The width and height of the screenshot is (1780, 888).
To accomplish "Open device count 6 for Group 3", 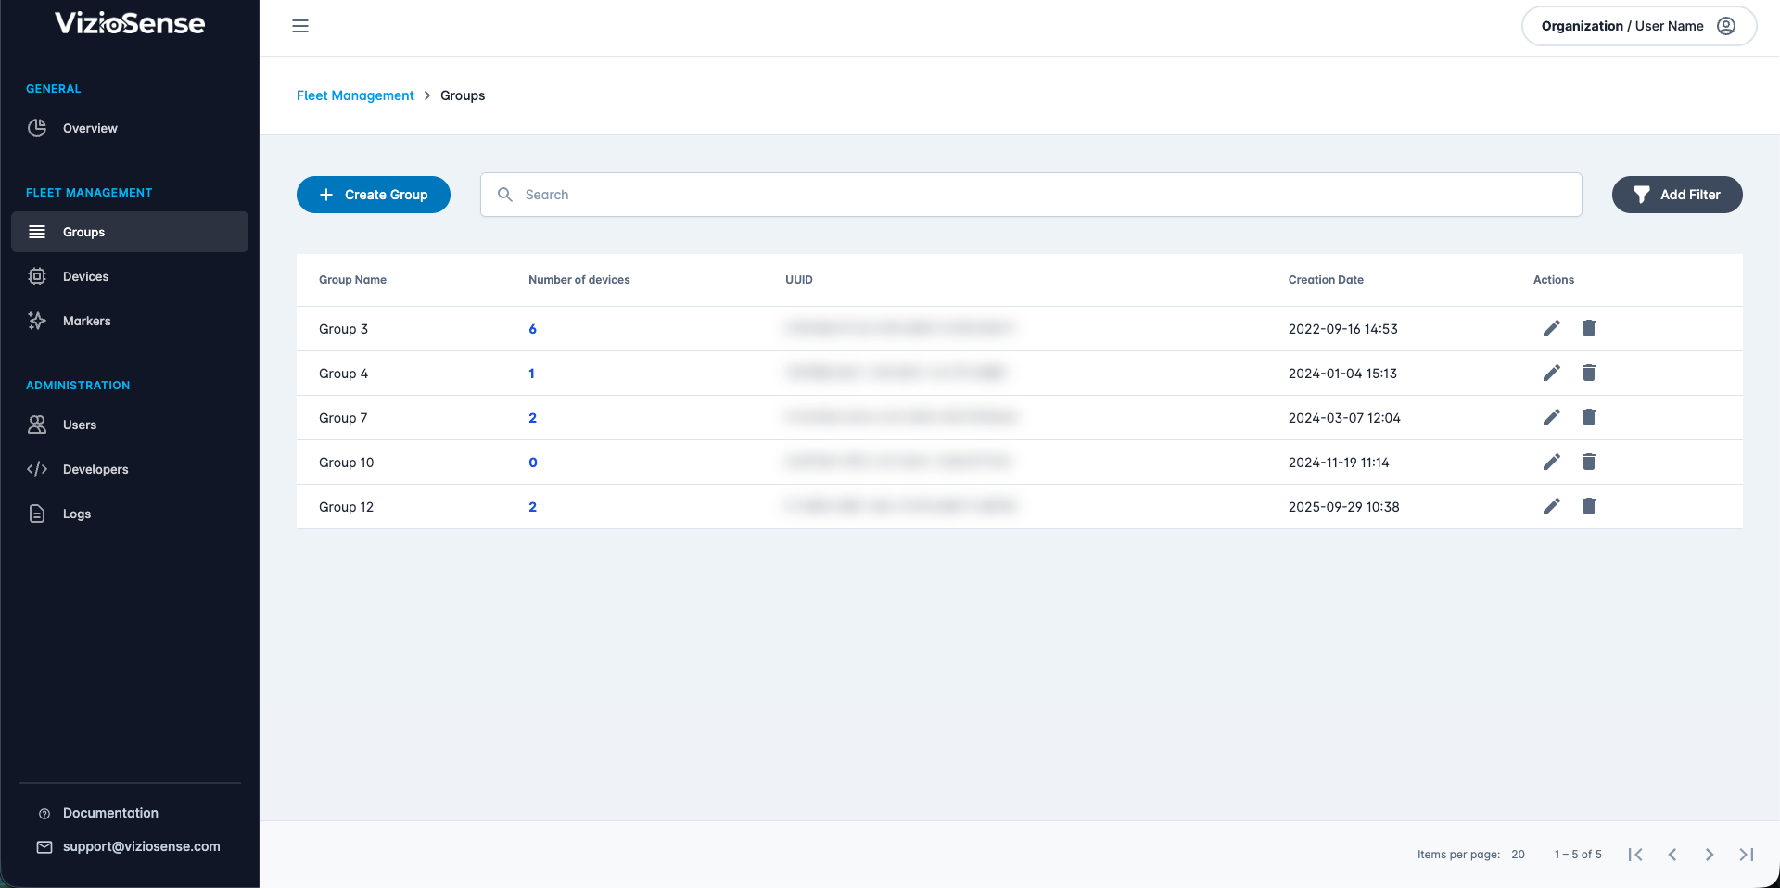I will (x=532, y=329).
